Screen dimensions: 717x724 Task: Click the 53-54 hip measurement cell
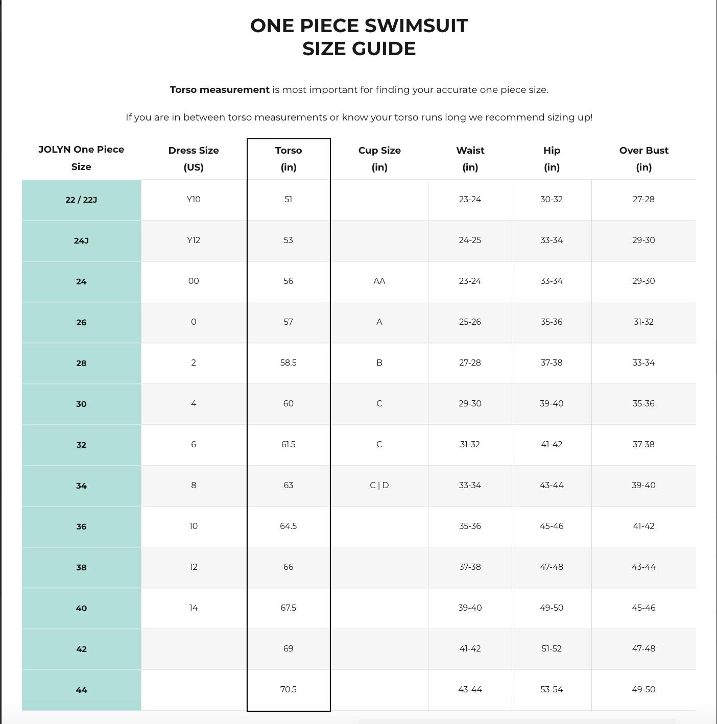point(552,689)
